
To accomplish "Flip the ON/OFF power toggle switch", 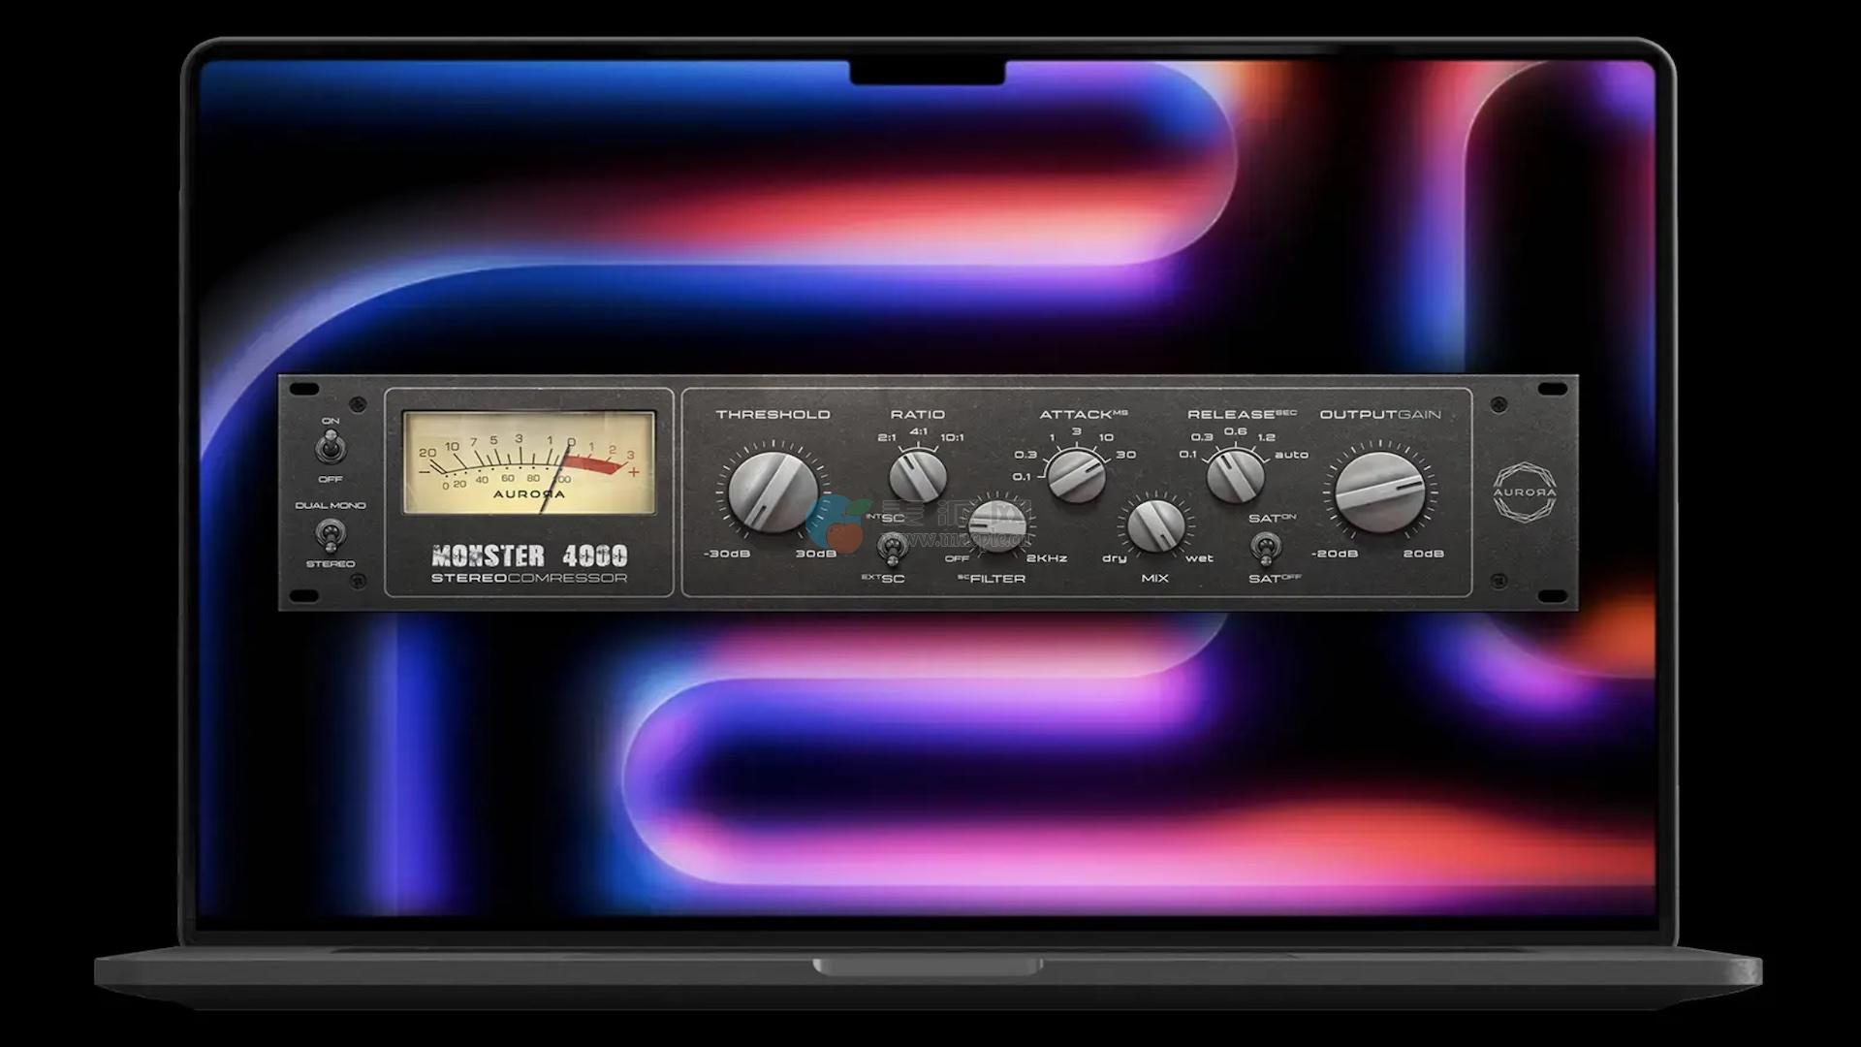I will [x=331, y=449].
